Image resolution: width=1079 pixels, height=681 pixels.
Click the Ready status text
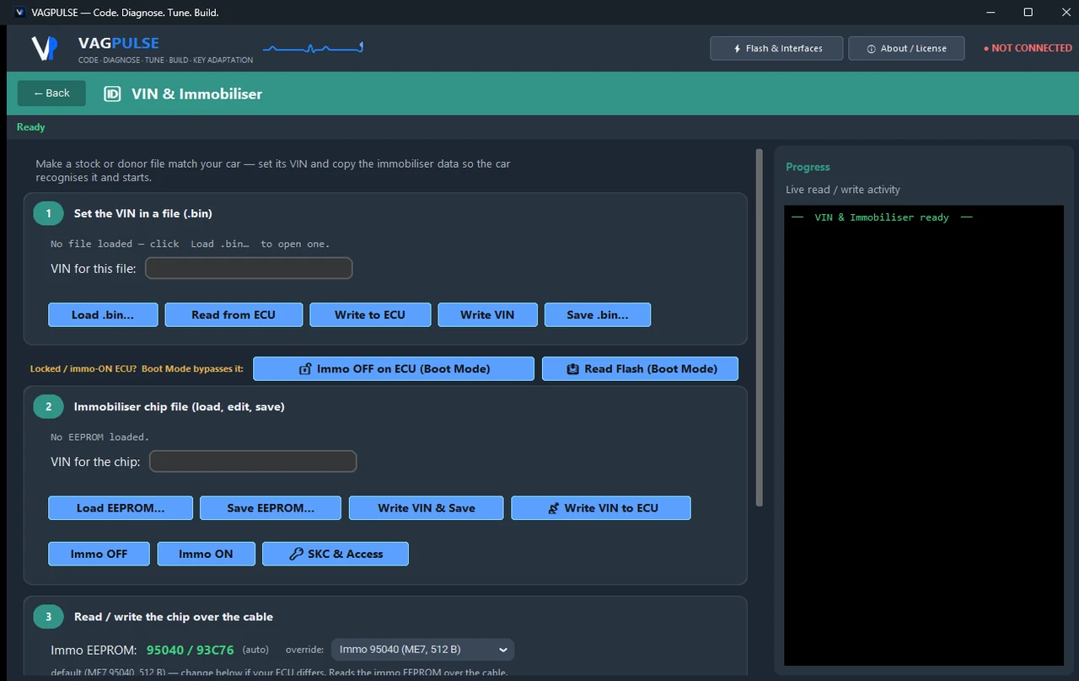pyautogui.click(x=31, y=127)
